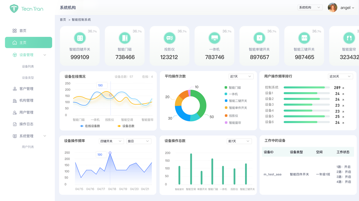Screen dimensions: 359x201
Task: Click the 设备总数: 57 label
Action: coord(124,77)
